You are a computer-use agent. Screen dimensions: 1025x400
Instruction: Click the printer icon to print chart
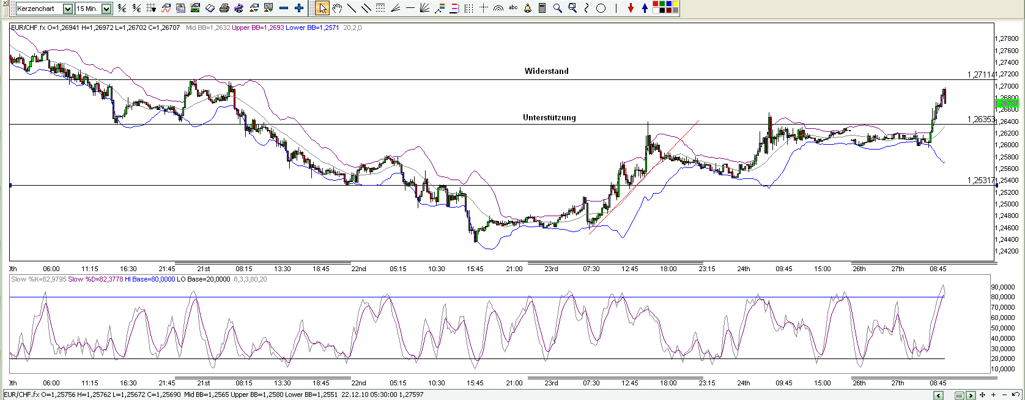[x=224, y=9]
